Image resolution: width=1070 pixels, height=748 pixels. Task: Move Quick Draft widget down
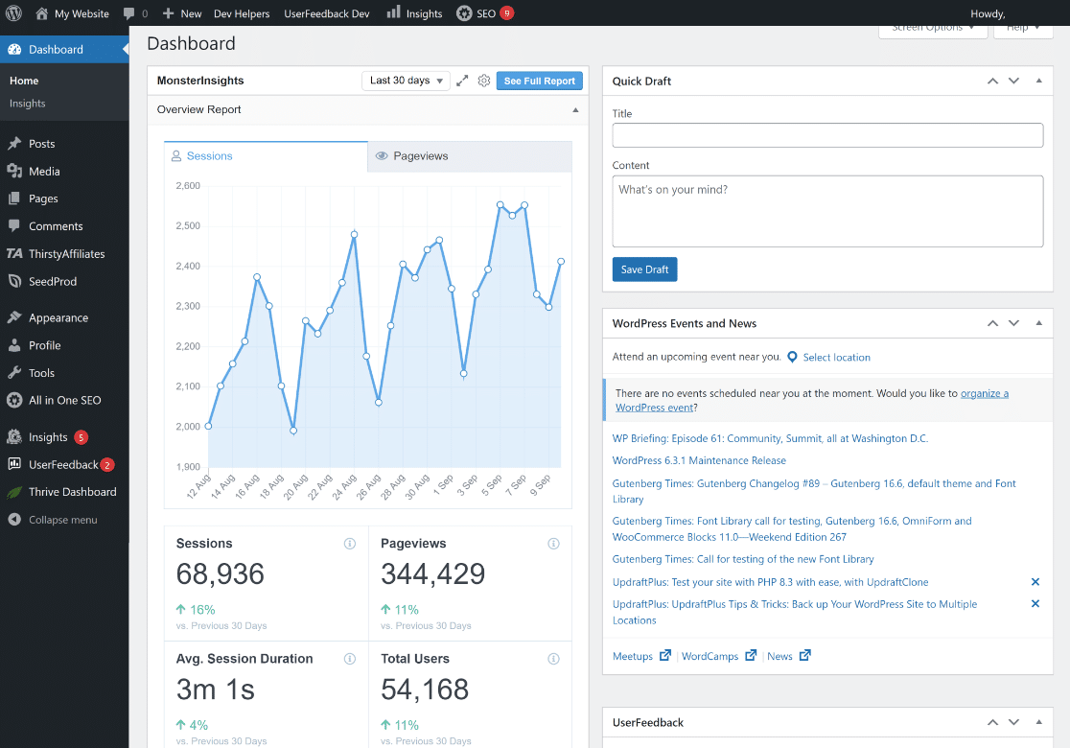pos(1014,81)
